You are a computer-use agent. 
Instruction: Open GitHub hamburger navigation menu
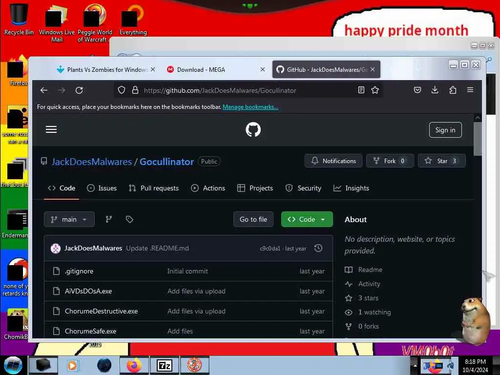click(x=51, y=129)
